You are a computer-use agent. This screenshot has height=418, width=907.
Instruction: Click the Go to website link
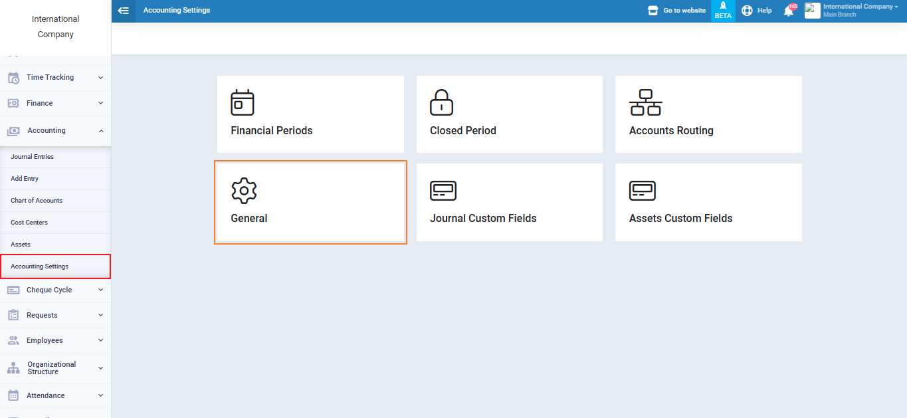pyautogui.click(x=677, y=11)
